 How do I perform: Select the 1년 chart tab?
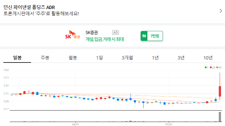(x=155, y=58)
